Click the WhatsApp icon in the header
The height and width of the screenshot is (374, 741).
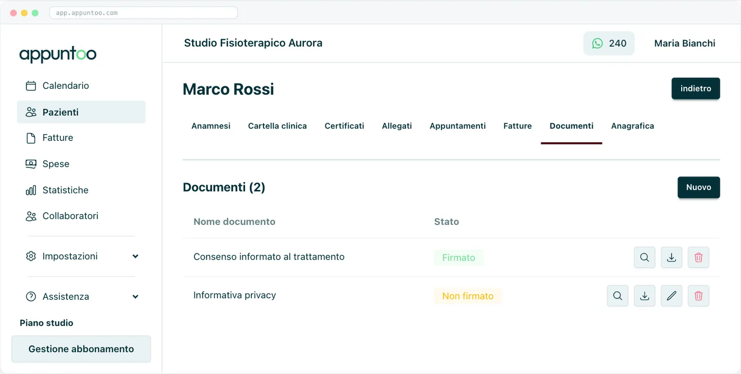click(x=598, y=43)
